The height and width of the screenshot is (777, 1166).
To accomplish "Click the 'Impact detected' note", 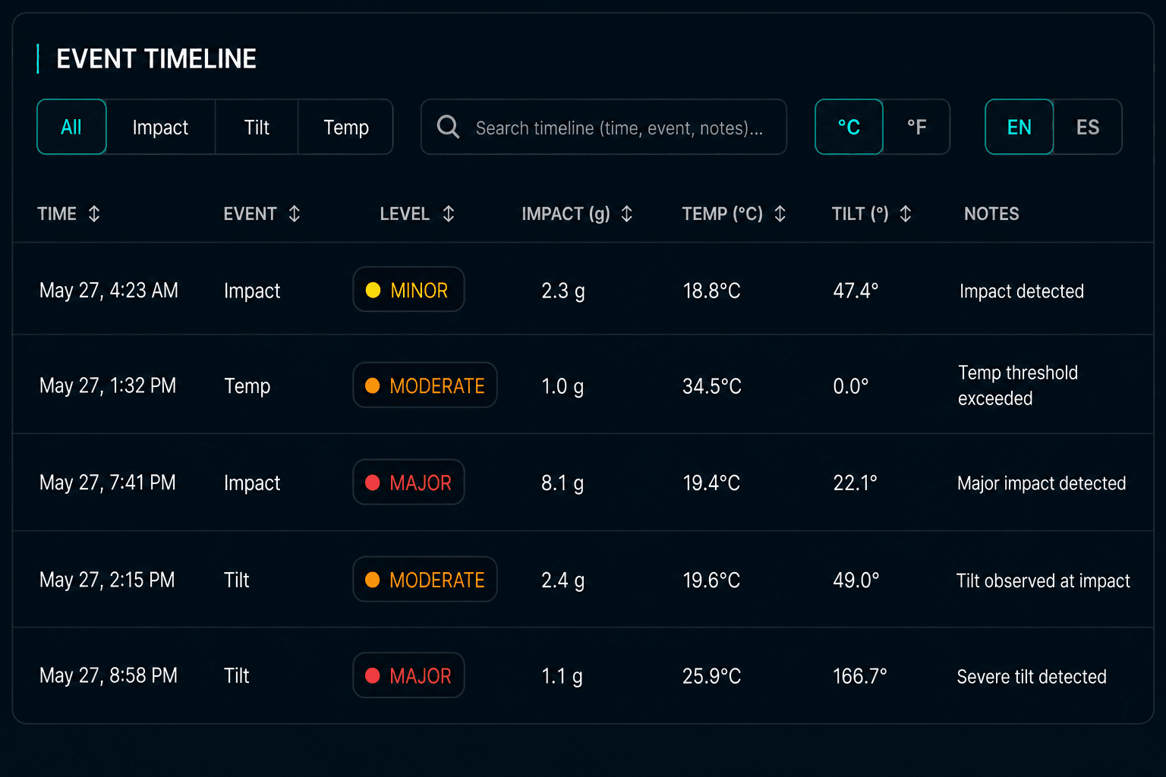I will click(1022, 291).
